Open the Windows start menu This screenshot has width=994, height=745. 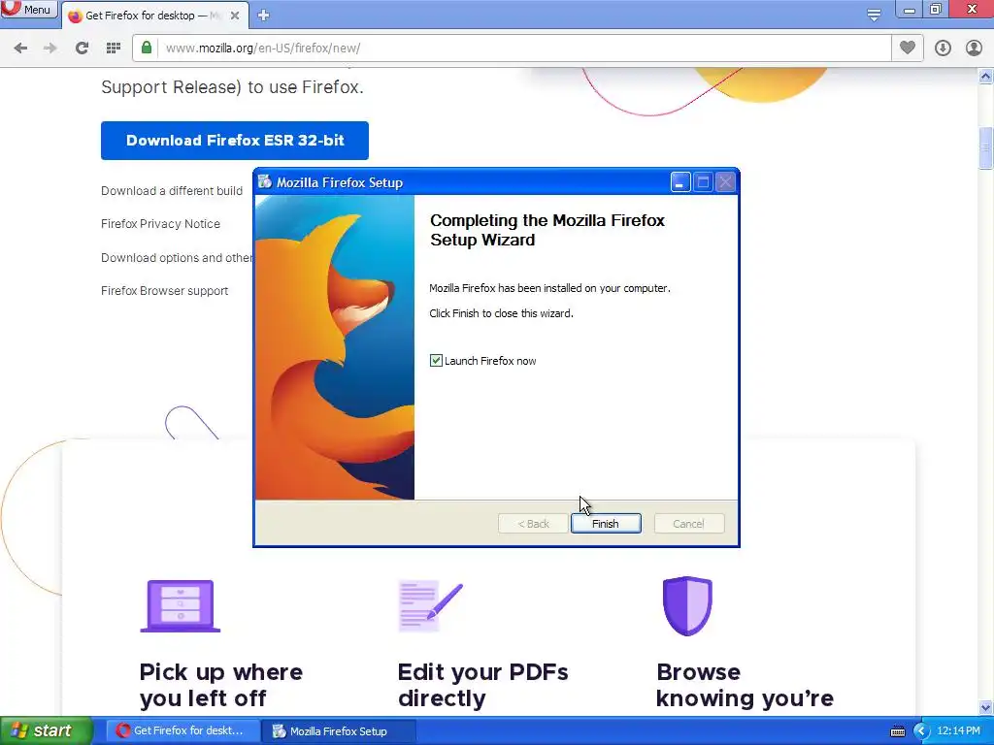tap(46, 730)
